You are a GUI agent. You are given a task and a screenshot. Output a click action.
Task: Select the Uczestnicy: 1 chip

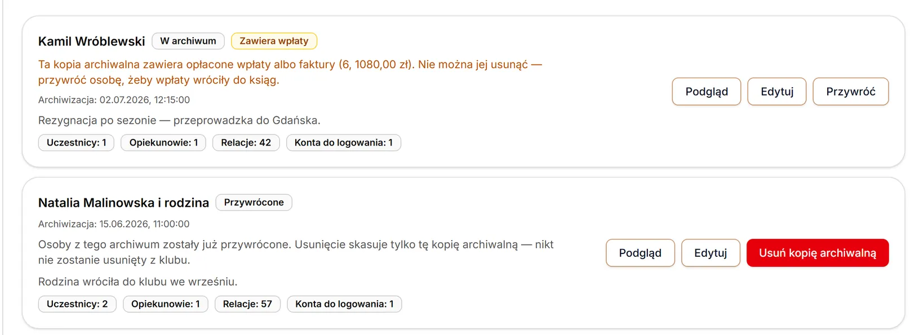point(76,143)
